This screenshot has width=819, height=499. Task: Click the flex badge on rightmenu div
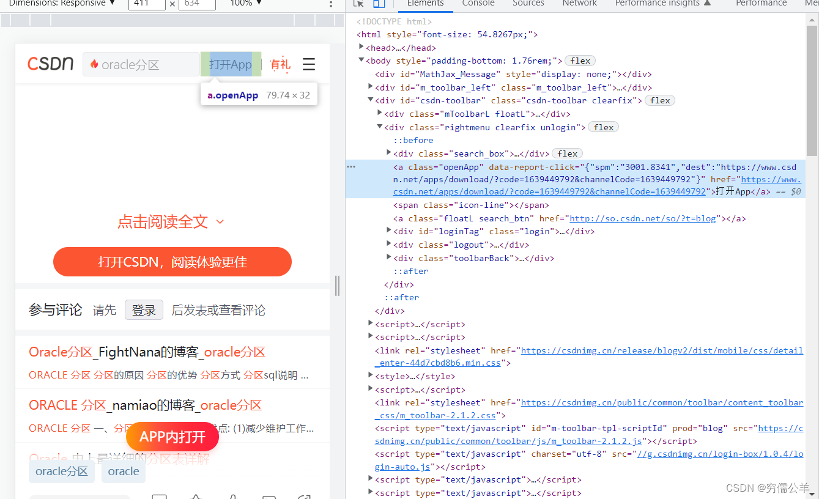click(x=603, y=127)
